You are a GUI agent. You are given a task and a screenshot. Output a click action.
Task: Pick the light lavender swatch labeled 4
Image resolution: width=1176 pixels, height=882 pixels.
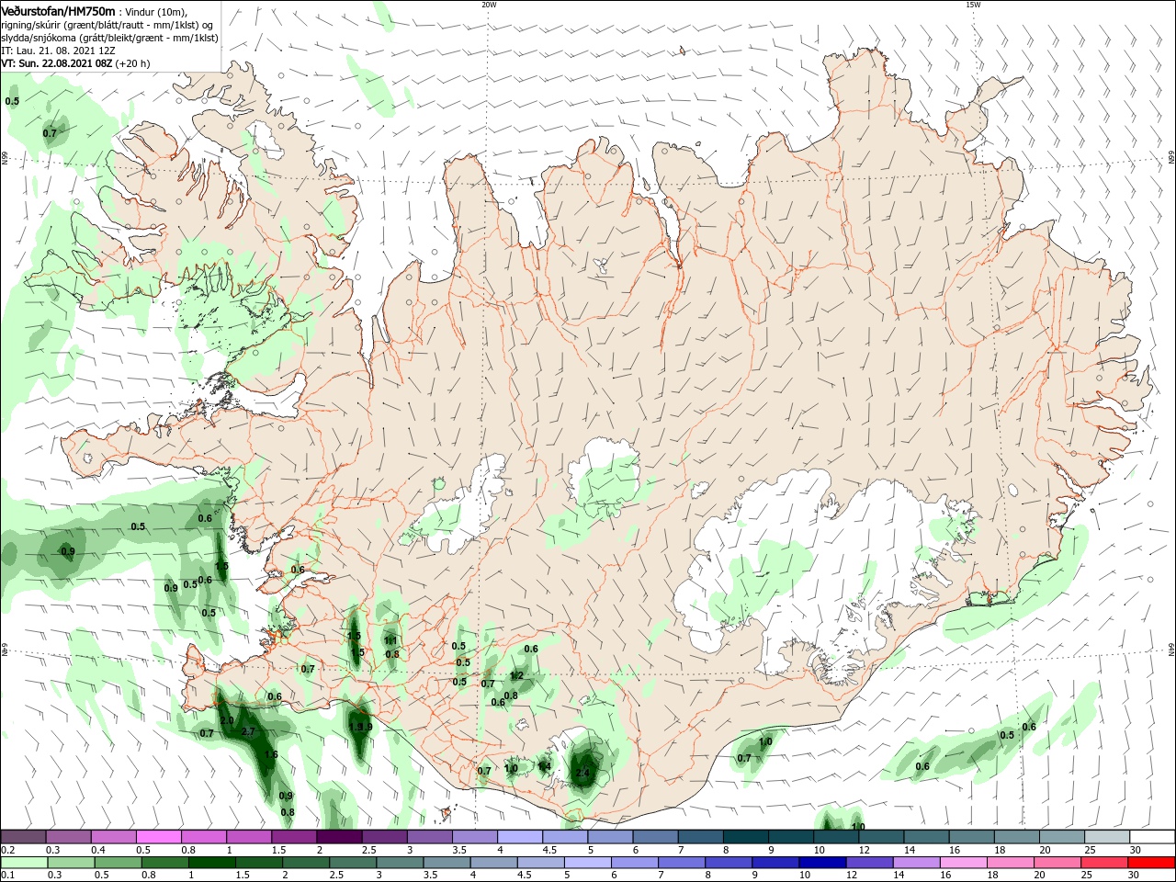[519, 837]
